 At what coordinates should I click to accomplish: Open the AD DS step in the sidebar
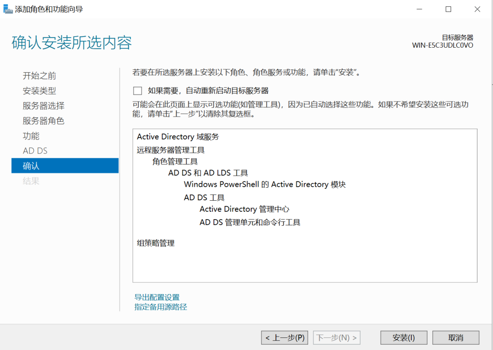click(x=35, y=151)
